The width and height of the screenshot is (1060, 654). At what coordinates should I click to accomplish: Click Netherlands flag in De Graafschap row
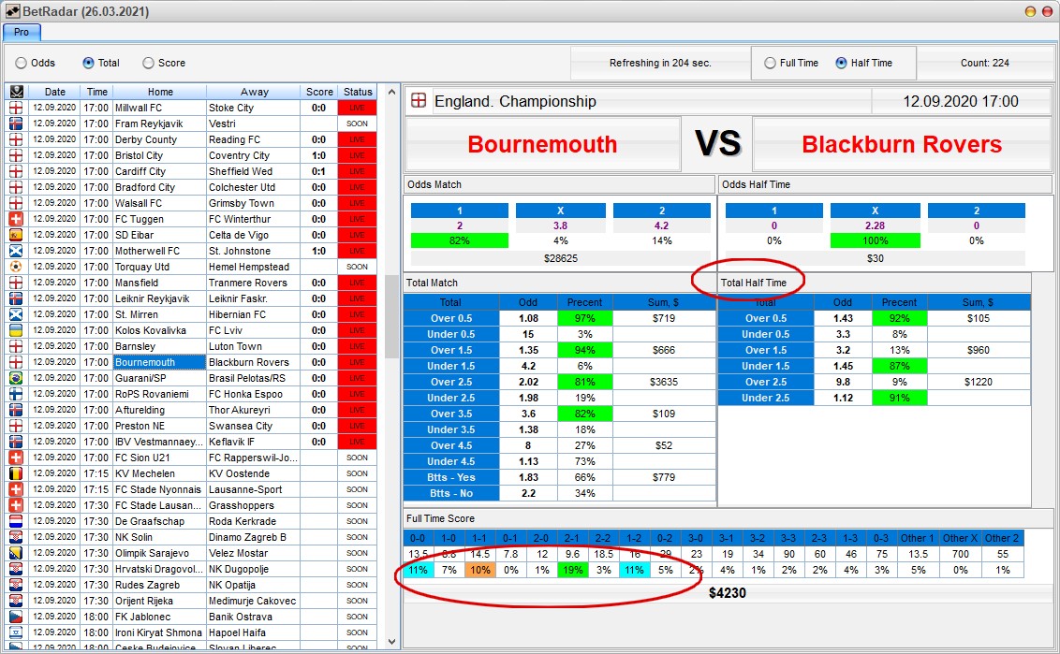[16, 521]
